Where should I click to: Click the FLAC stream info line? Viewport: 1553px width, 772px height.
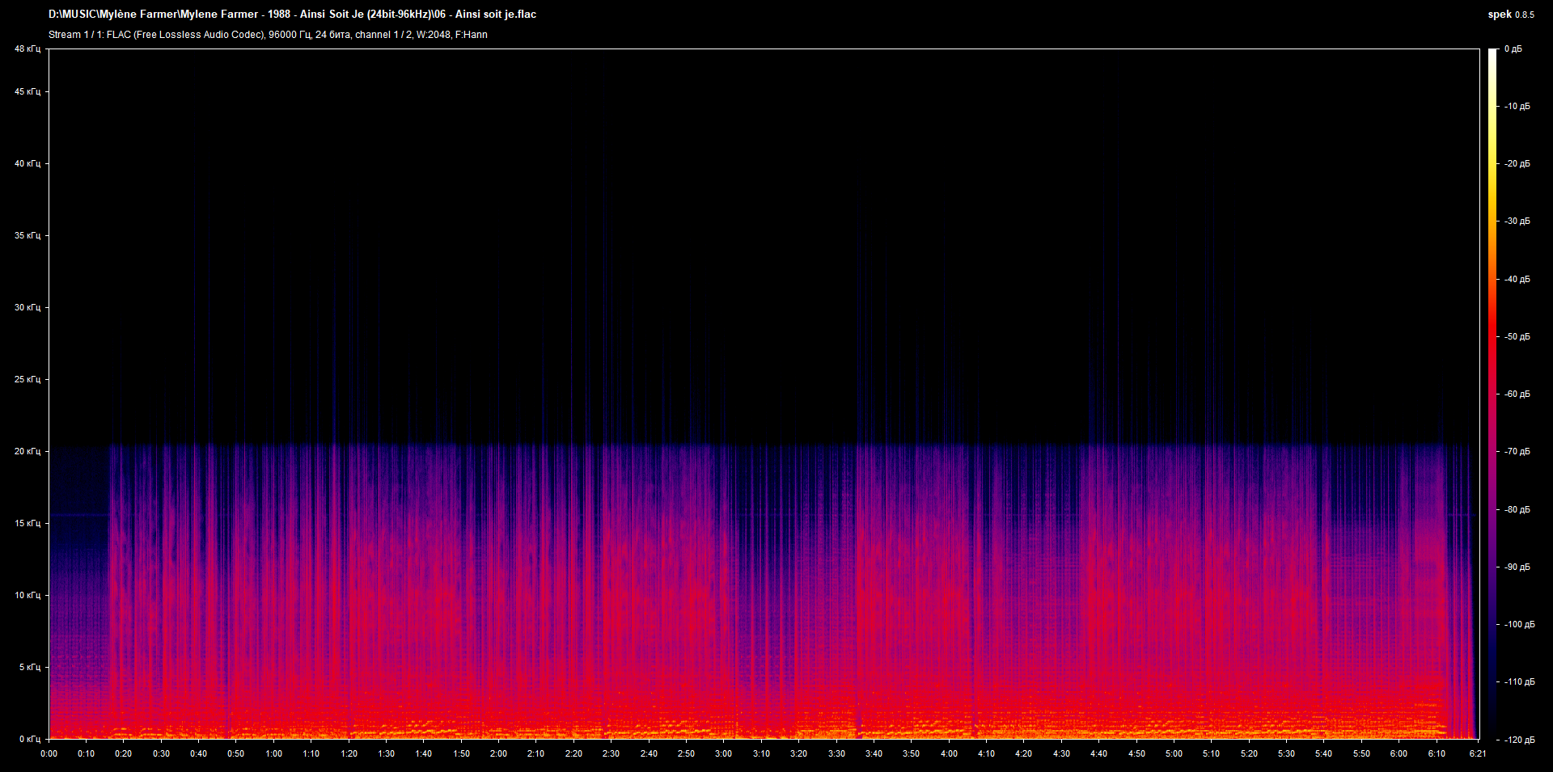coord(268,35)
